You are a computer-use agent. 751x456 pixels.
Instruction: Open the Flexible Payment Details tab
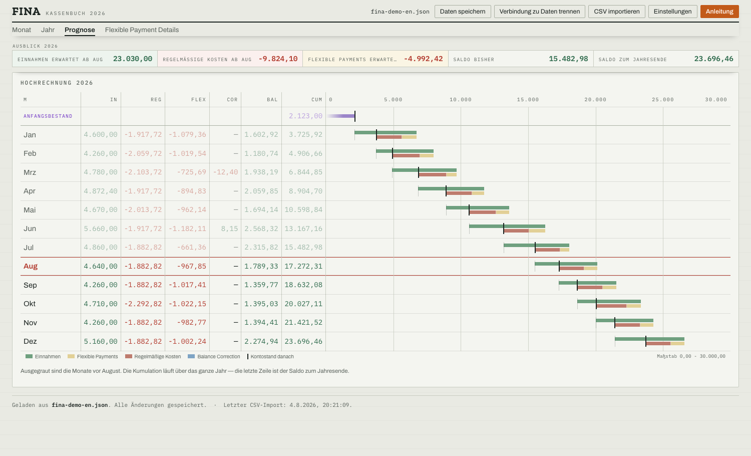point(142,30)
